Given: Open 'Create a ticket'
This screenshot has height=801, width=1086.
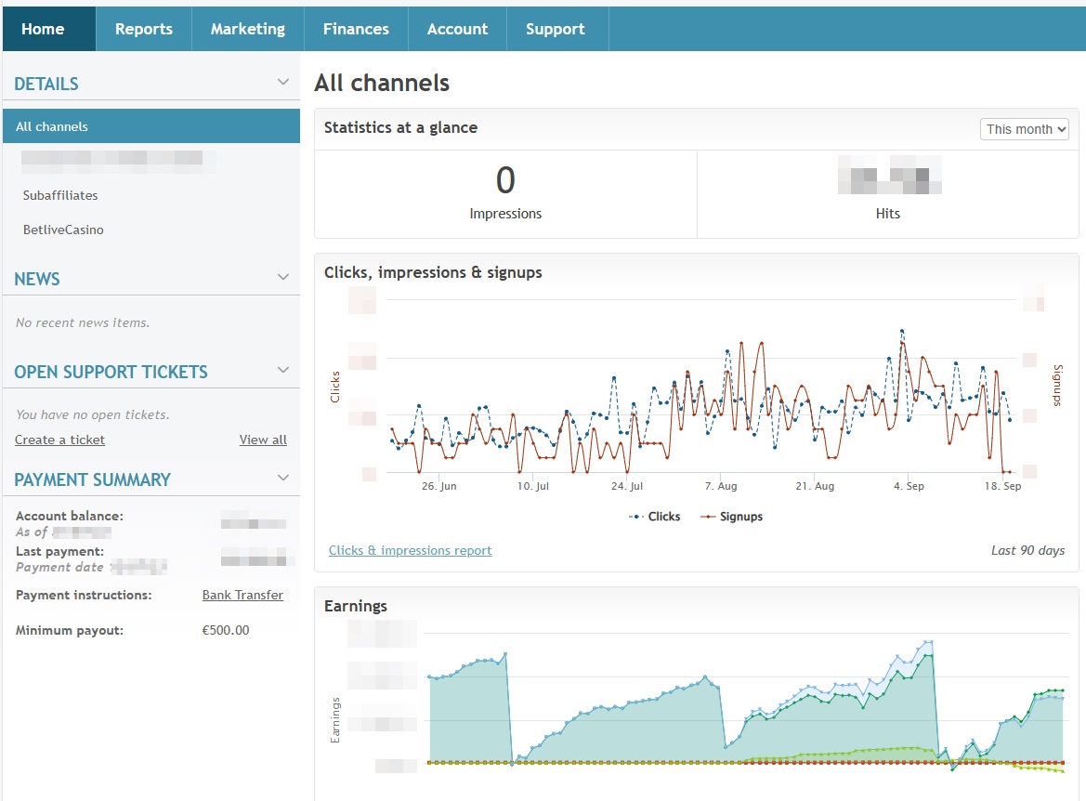Looking at the screenshot, I should pyautogui.click(x=59, y=440).
